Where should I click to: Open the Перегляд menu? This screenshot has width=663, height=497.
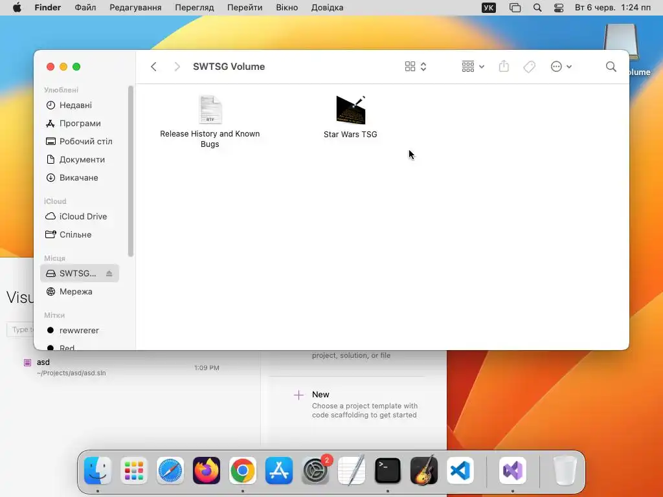click(x=194, y=8)
